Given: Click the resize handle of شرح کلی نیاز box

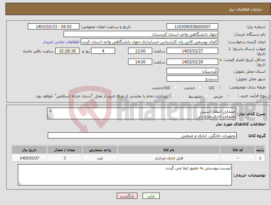Looking at the screenshot, I should [49, 117].
